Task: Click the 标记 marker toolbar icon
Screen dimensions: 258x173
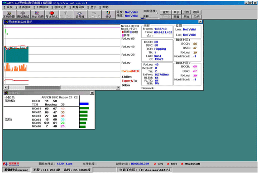Action: coord(108,14)
